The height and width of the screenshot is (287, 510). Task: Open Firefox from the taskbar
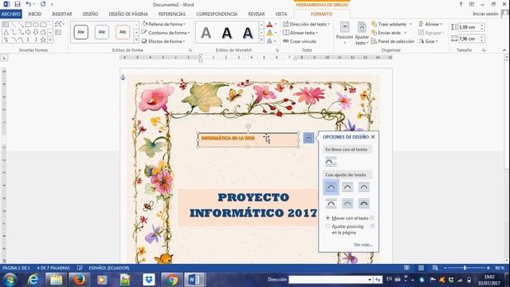pos(79,280)
